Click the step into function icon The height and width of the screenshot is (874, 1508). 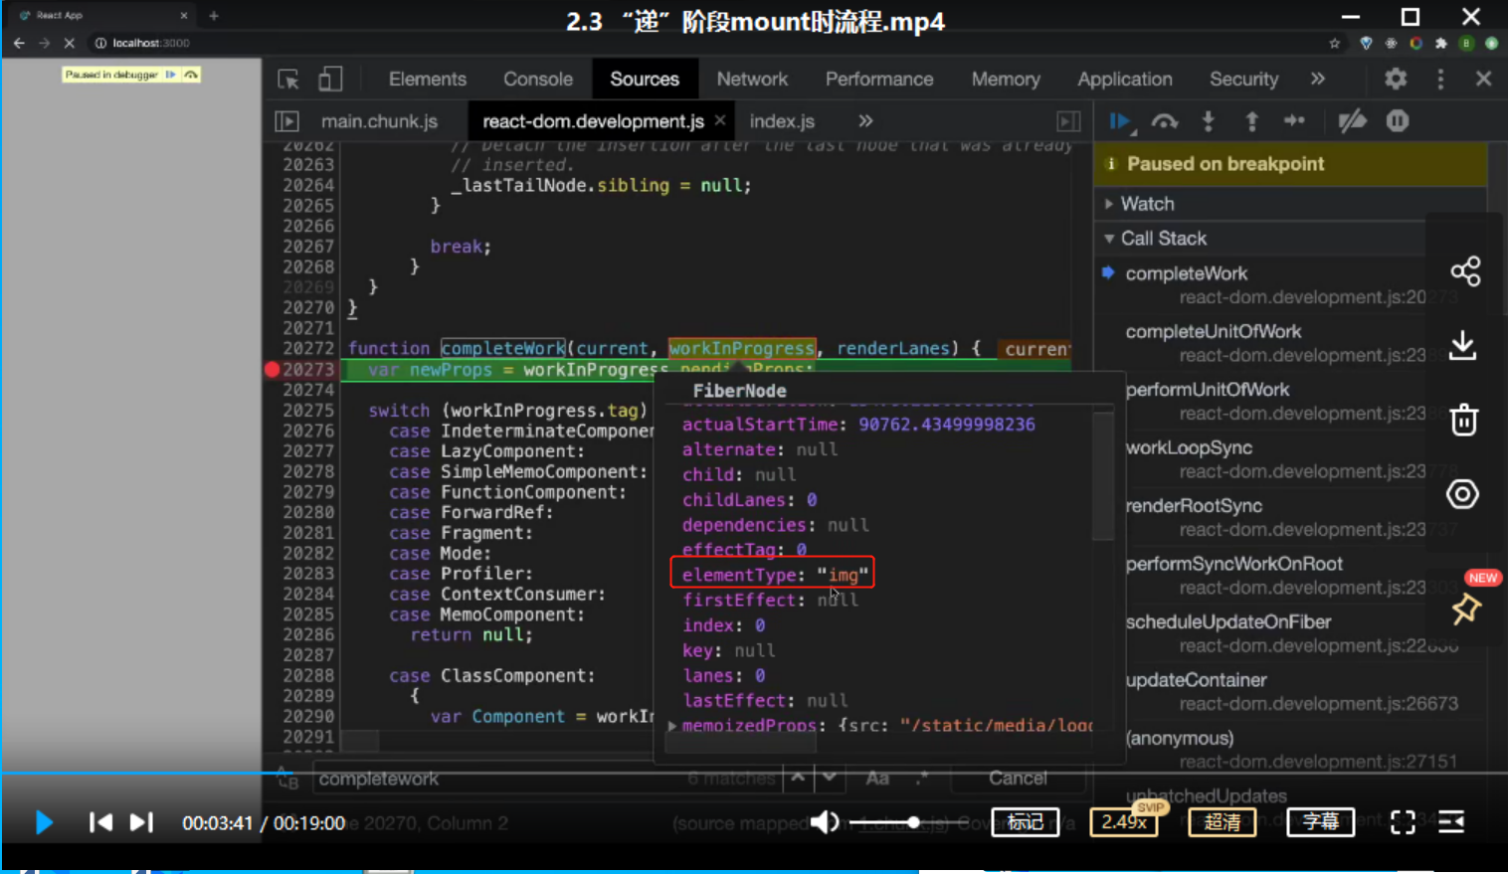point(1209,121)
